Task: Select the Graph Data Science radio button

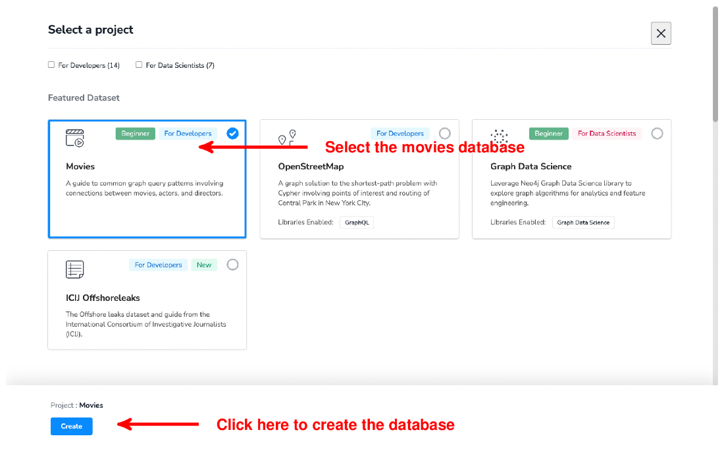Action: tap(657, 134)
